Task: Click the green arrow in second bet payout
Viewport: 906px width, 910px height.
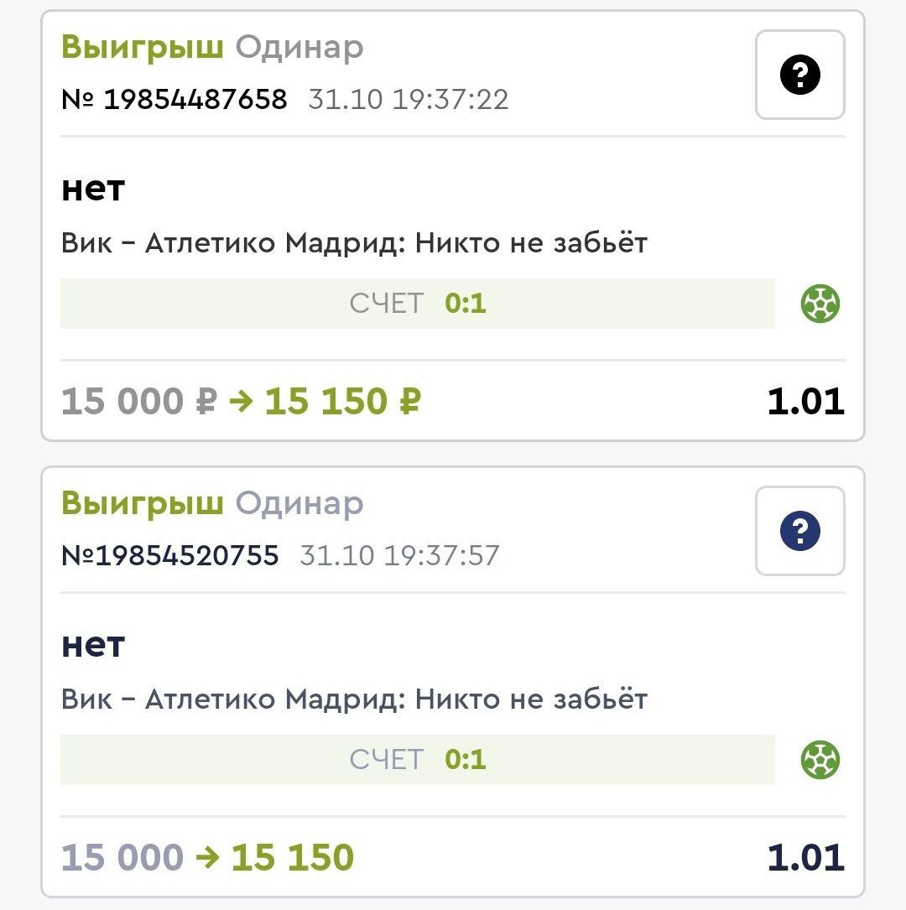Action: [x=207, y=857]
